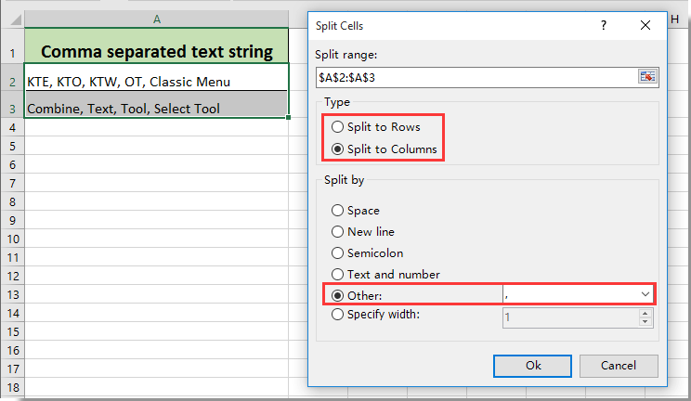691x401 pixels.
Task: Increase the Specify width value
Action: (645, 313)
